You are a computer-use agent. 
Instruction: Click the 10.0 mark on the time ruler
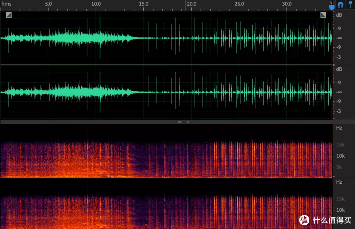(96, 4)
